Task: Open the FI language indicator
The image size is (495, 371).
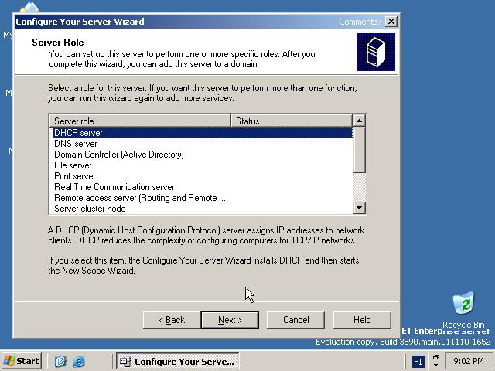Action: pyautogui.click(x=418, y=362)
